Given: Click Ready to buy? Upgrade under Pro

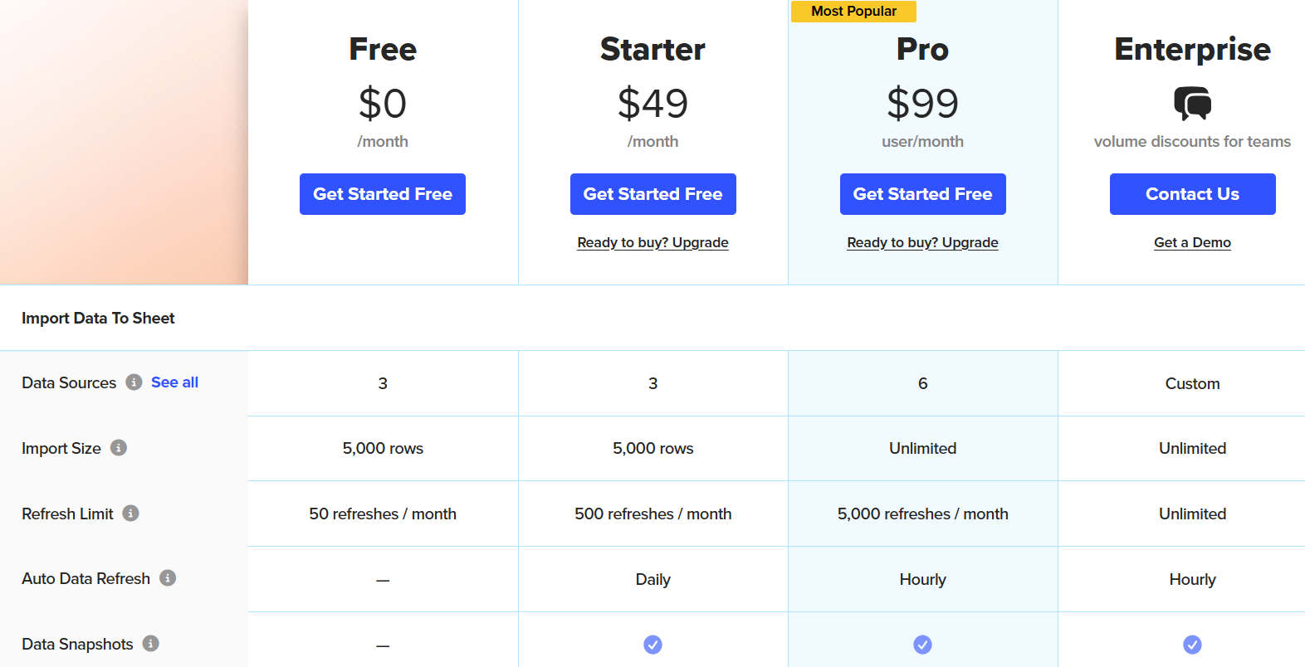Looking at the screenshot, I should (922, 242).
